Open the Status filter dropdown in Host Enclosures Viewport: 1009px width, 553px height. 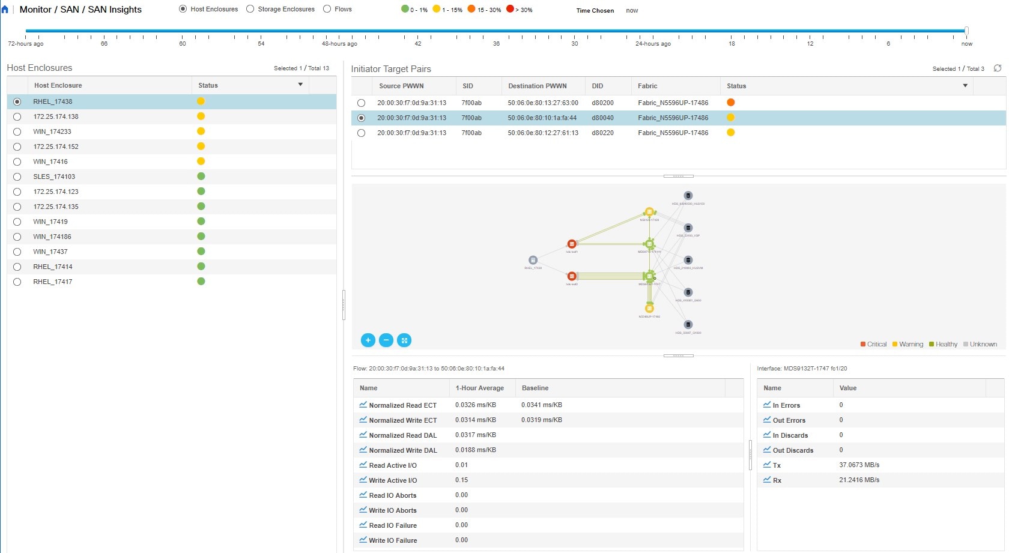[300, 85]
